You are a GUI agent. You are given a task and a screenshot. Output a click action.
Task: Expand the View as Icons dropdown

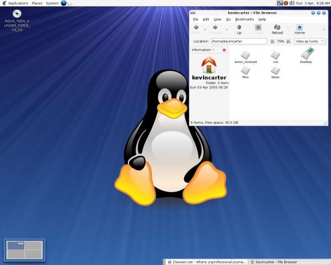[x=309, y=41]
